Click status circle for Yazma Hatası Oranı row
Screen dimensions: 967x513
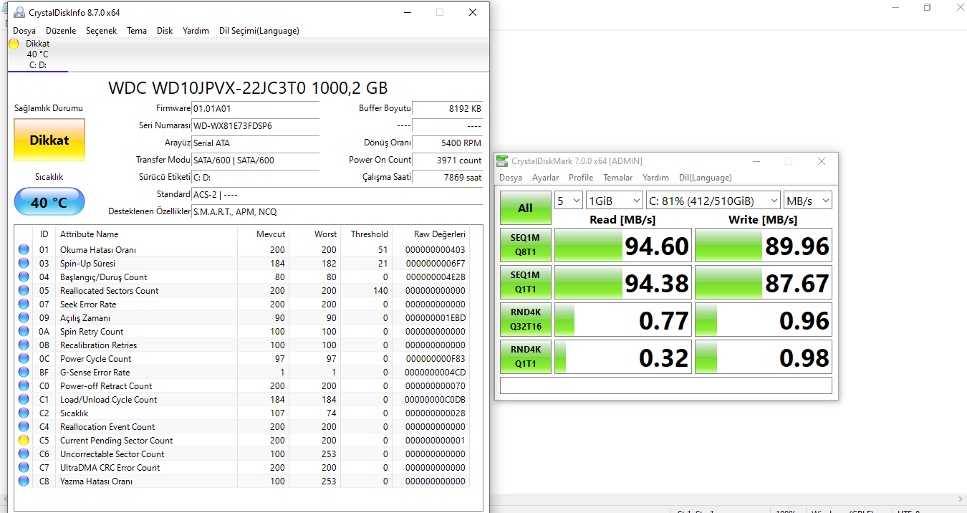tap(24, 481)
